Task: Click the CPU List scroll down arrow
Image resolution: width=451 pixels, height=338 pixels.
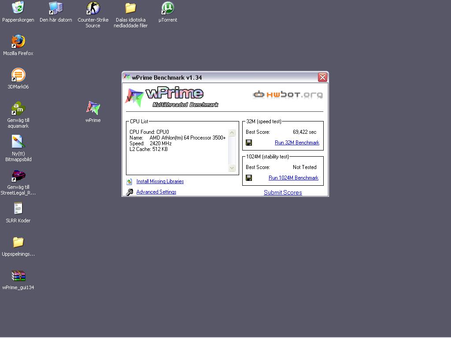Action: coord(232,168)
